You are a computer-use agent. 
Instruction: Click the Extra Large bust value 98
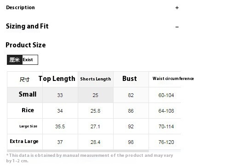131,142
